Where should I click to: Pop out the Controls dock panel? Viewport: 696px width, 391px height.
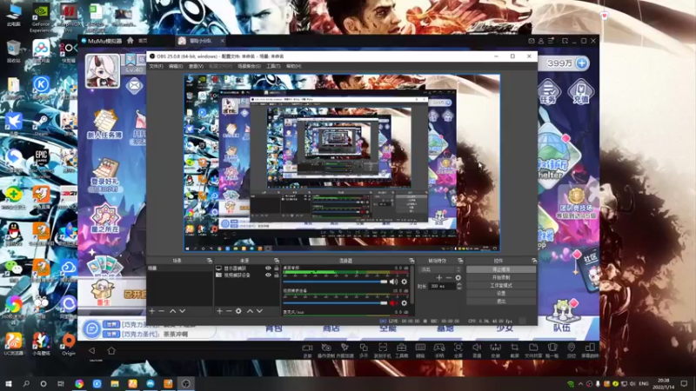pyautogui.click(x=534, y=261)
